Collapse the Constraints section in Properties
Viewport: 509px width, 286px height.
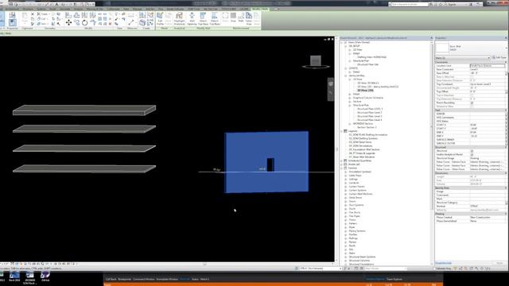click(x=506, y=62)
